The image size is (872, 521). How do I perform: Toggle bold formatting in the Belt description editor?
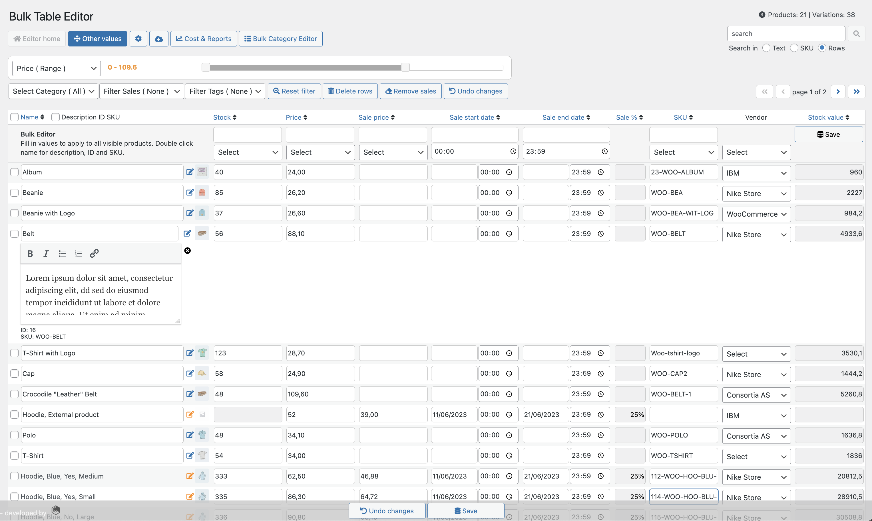point(30,253)
